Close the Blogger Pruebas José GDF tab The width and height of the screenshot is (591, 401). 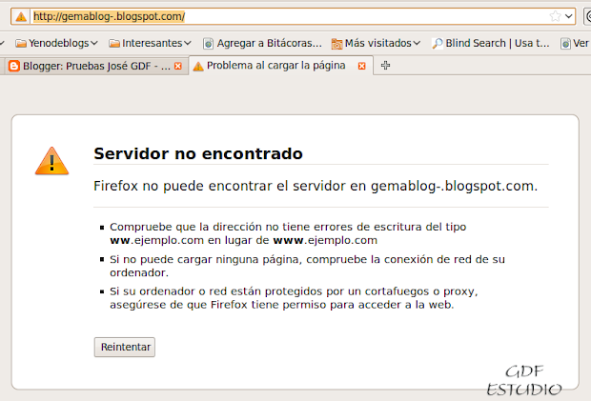click(x=178, y=67)
